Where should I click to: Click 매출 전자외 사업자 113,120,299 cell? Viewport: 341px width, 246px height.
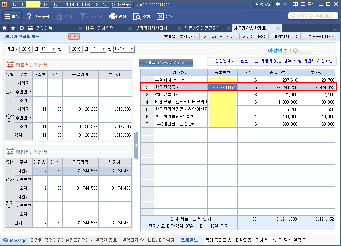80,109
